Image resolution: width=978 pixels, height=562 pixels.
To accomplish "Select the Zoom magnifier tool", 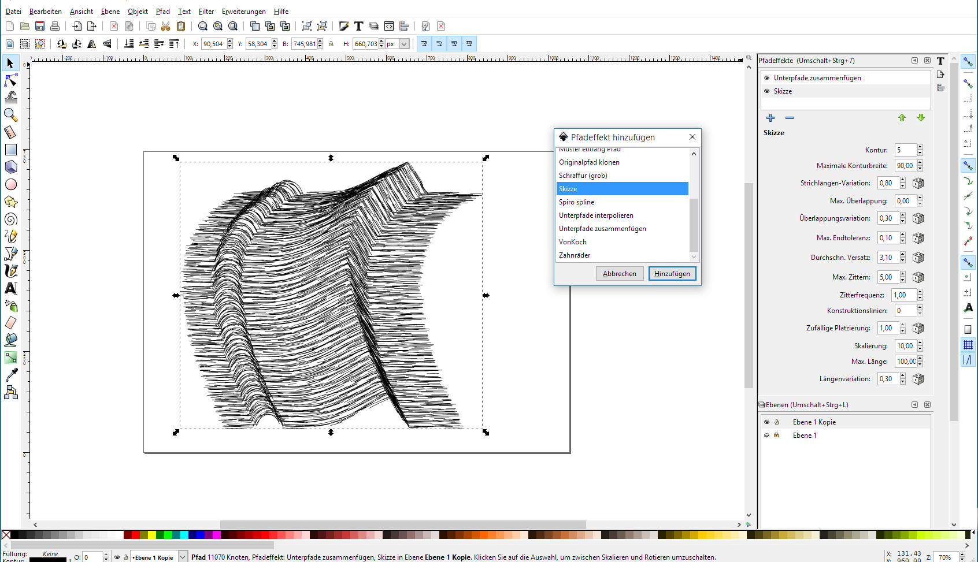I will 10,115.
